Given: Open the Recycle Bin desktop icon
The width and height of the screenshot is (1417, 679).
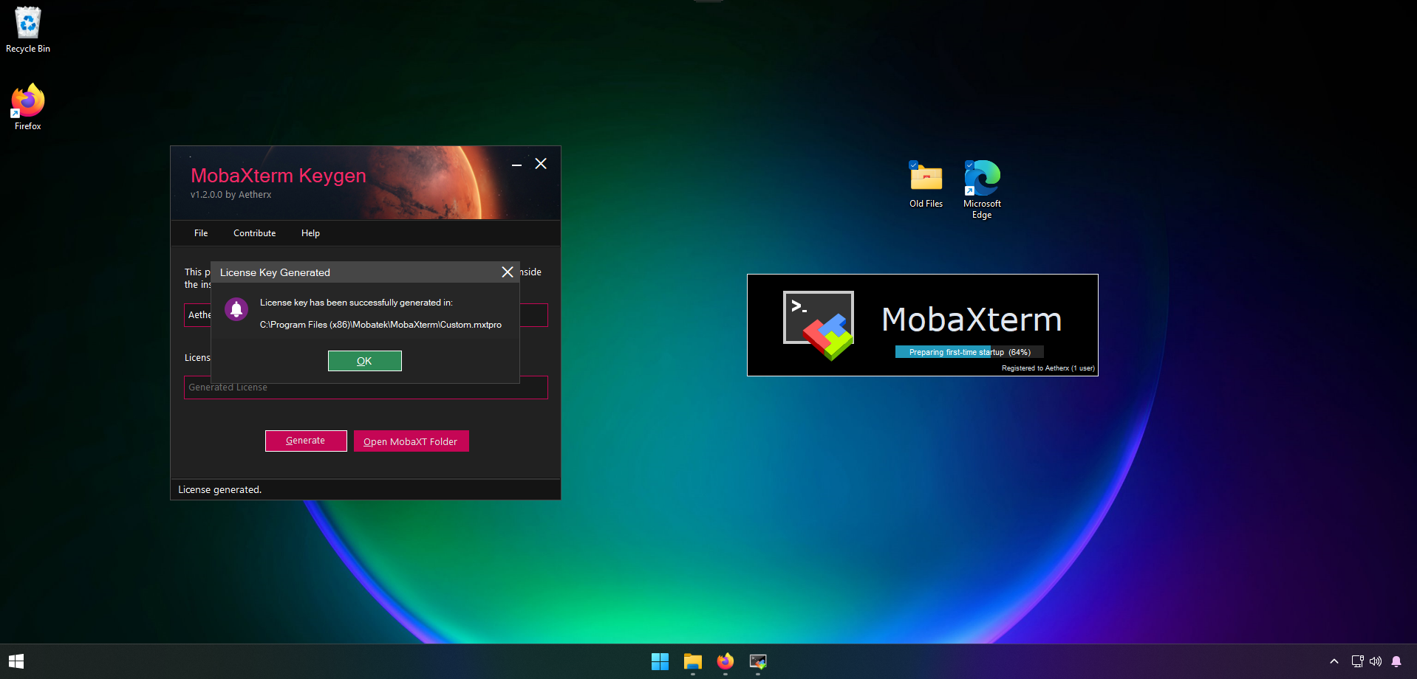Looking at the screenshot, I should [28, 30].
